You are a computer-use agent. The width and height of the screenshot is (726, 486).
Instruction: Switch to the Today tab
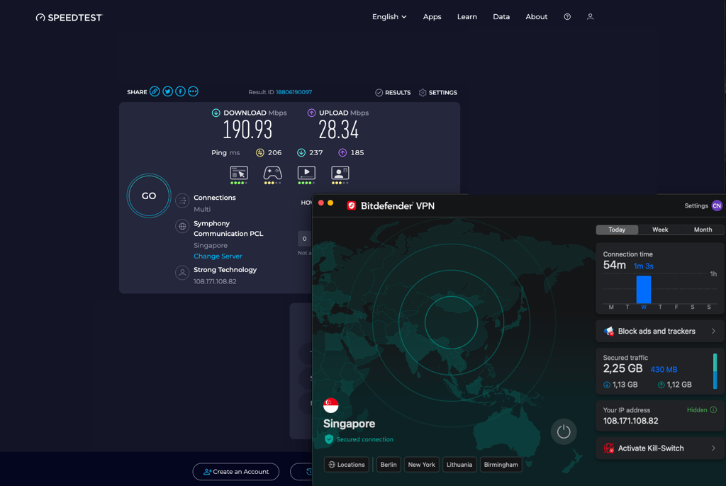pos(617,230)
